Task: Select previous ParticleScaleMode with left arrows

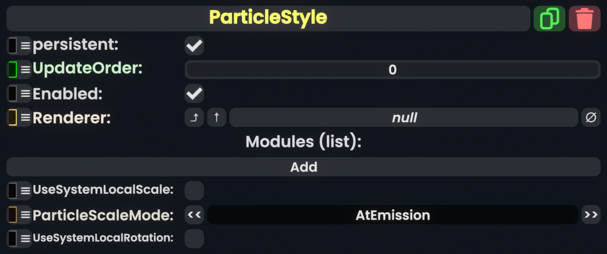Action: click(x=194, y=215)
